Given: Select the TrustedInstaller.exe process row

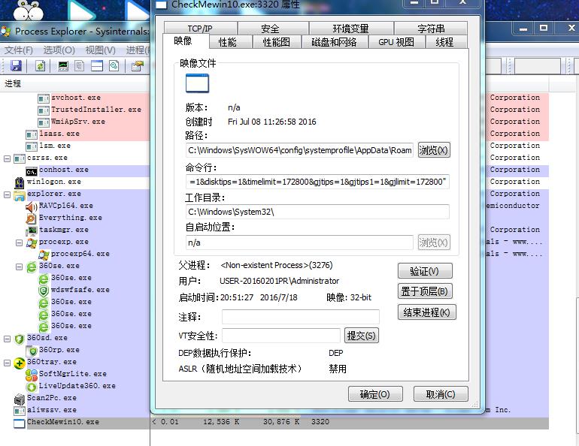Looking at the screenshot, I should 75,110.
